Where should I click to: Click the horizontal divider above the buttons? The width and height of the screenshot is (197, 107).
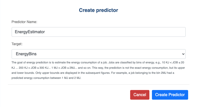click(x=98, y=84)
